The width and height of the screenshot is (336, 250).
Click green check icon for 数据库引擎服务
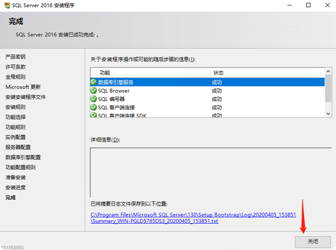click(x=94, y=82)
